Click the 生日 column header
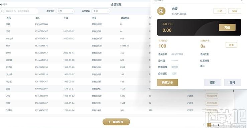 (66, 18)
